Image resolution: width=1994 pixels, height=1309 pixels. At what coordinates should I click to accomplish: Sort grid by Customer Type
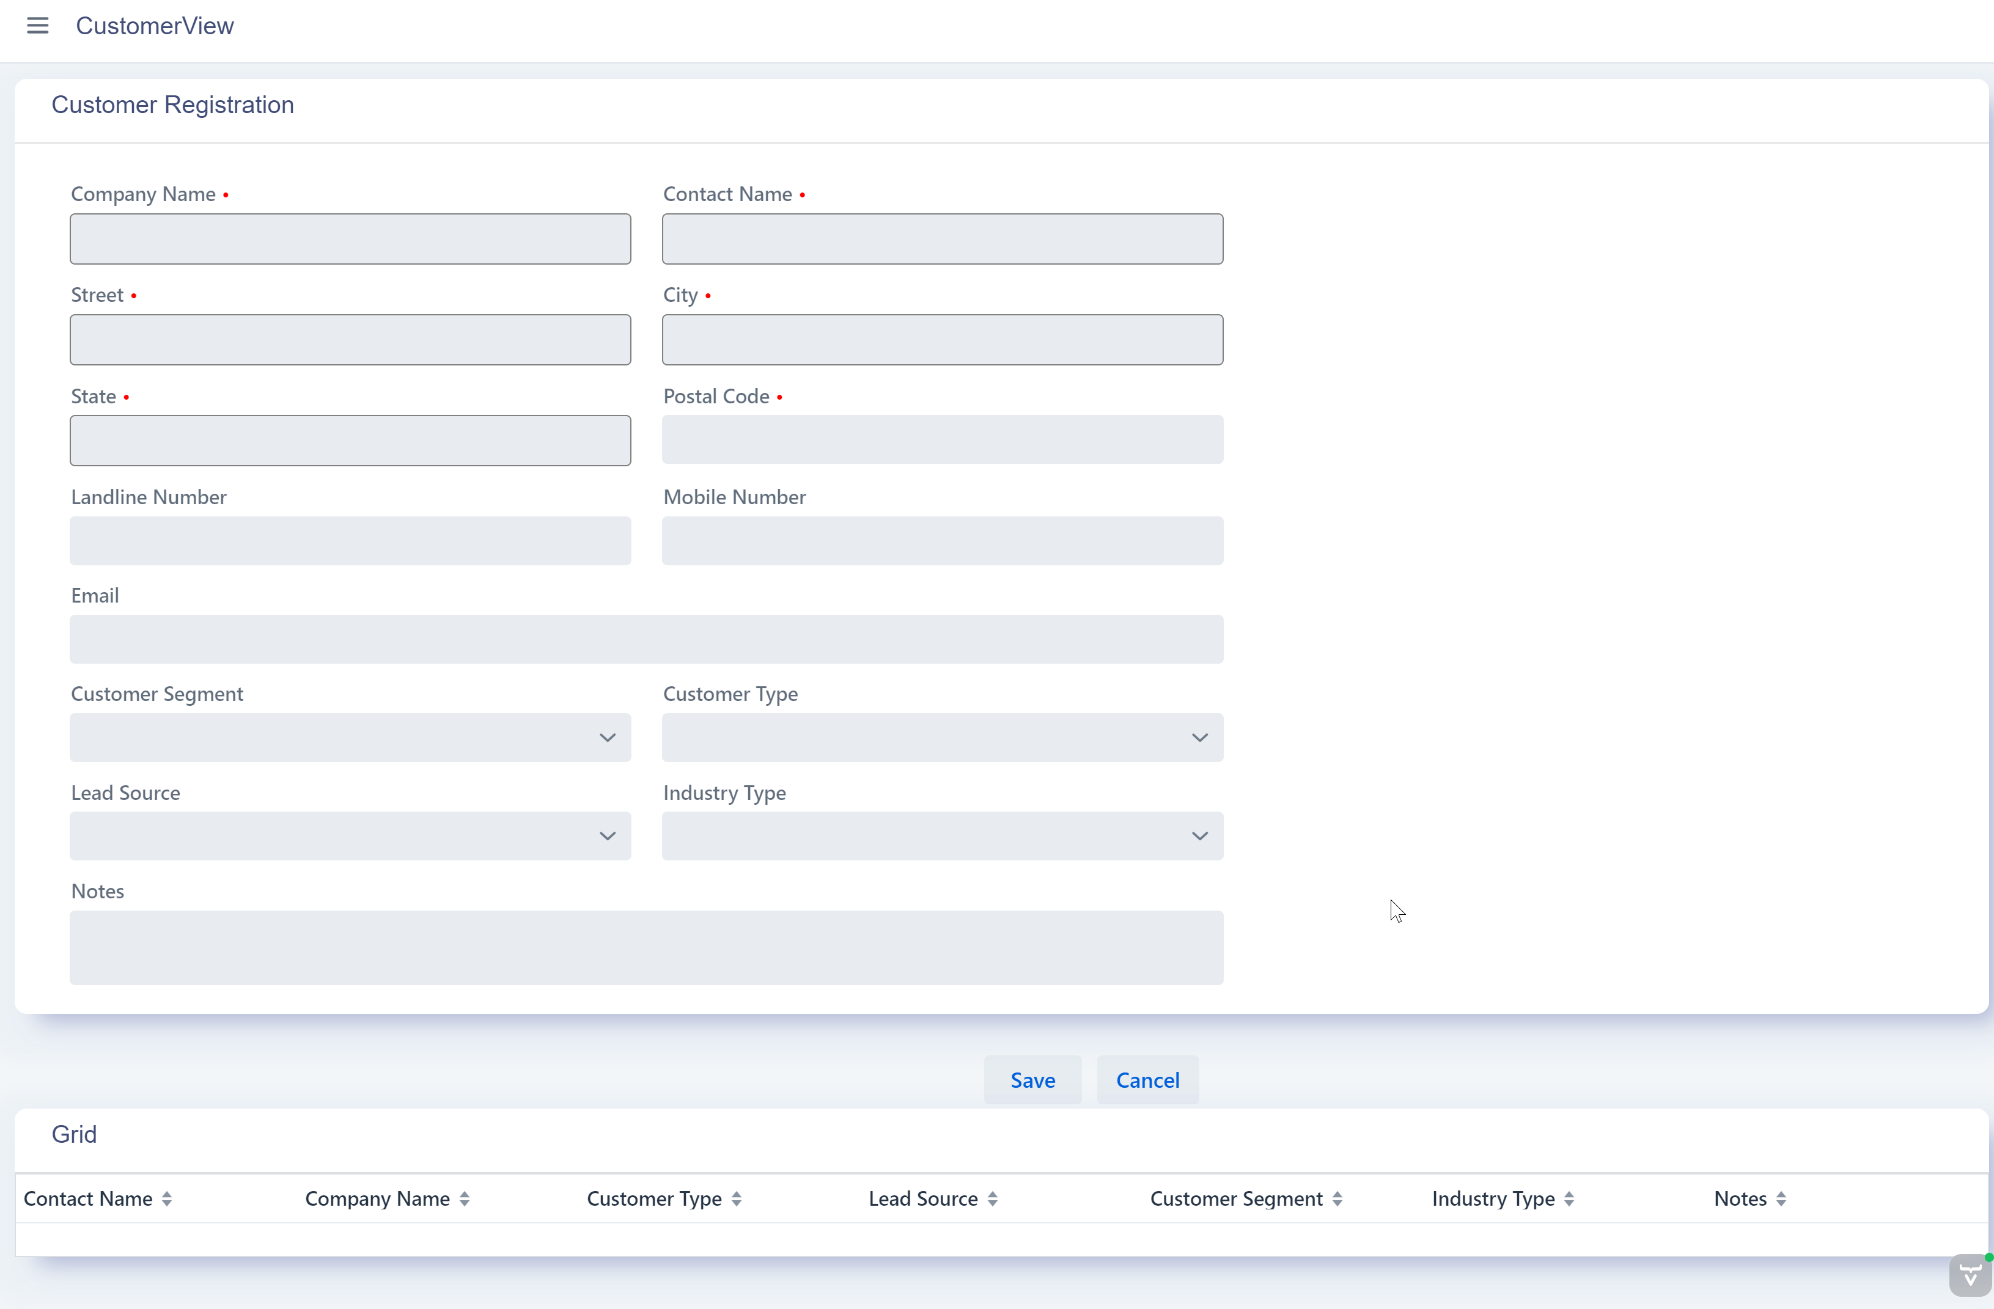point(737,1198)
